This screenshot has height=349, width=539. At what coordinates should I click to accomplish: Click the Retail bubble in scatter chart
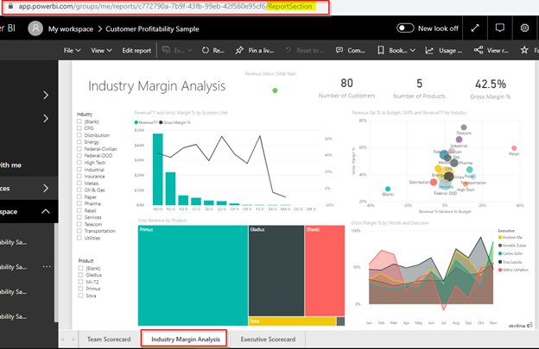pyautogui.click(x=514, y=148)
